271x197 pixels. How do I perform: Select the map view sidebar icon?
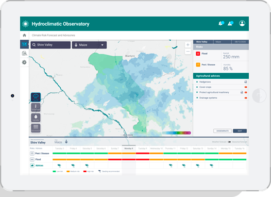(x=24, y=44)
